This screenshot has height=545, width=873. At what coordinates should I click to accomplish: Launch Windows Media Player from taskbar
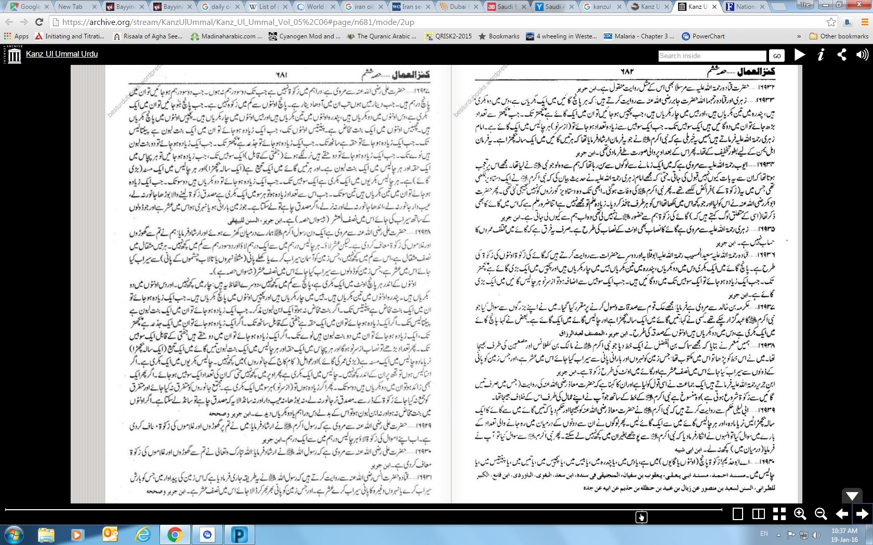[77, 535]
